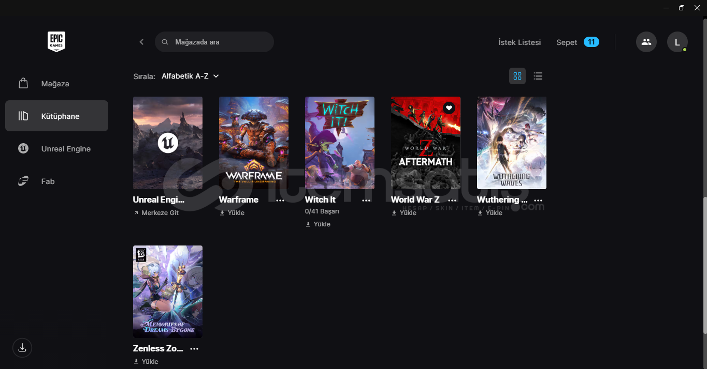The width and height of the screenshot is (707, 369).
Task: Click Yükle under World War Z
Action: tap(403, 212)
